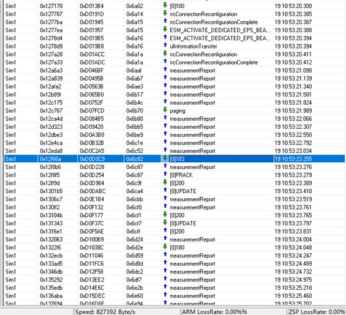346x315 pixels.
Task: Select the [0]100 message text
Action: pos(177,6)
